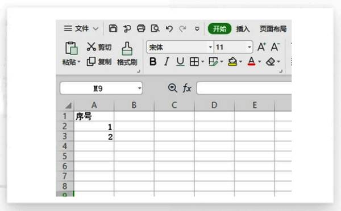Increase font size with A+ icon
The width and height of the screenshot is (341, 211).
(x=261, y=47)
